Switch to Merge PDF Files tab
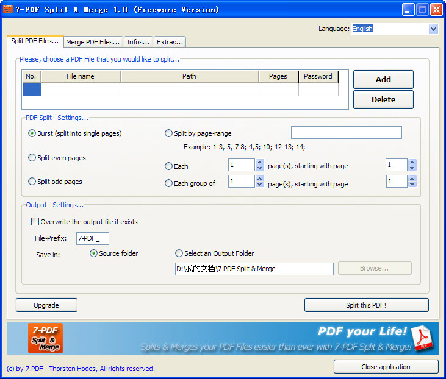446x379 pixels. (x=93, y=42)
